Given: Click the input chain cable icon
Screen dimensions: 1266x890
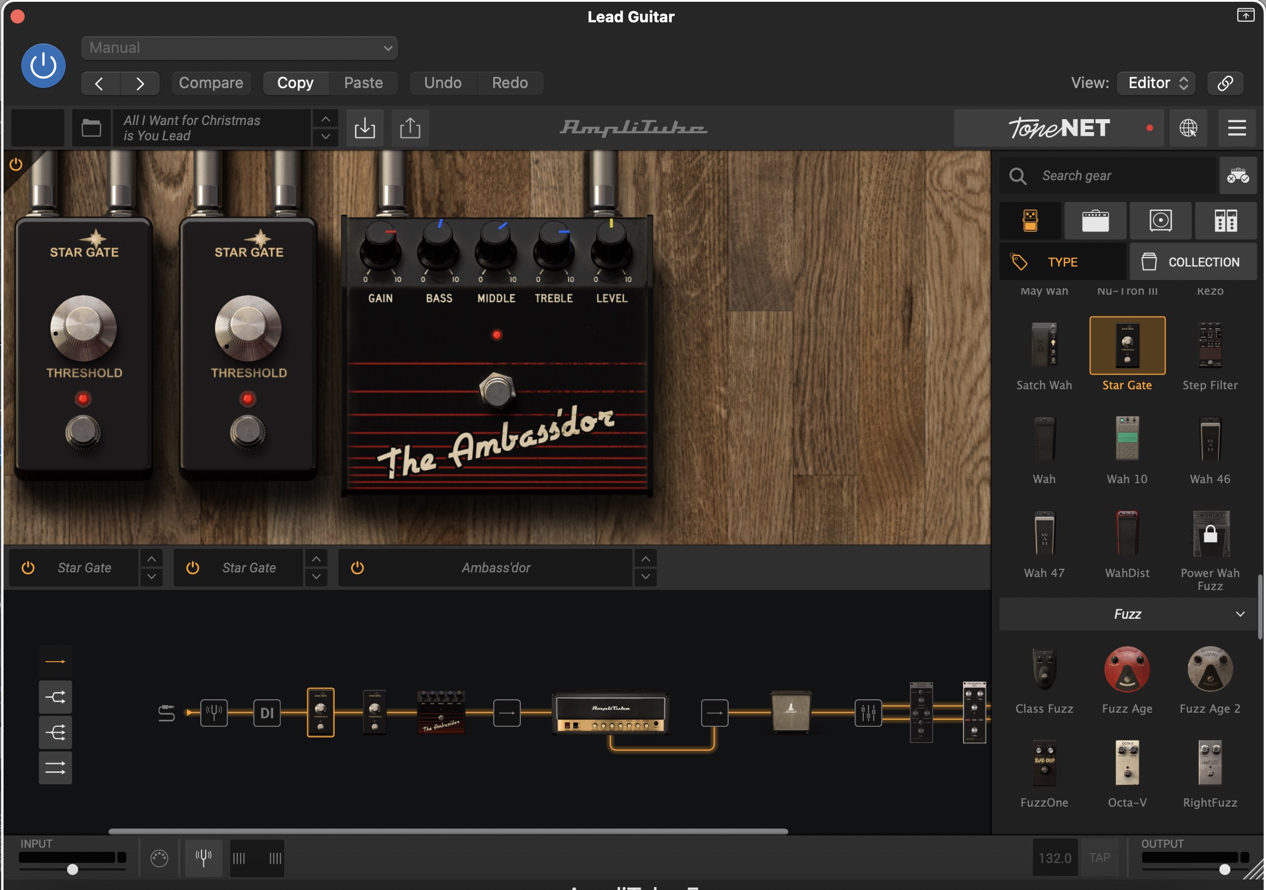Looking at the screenshot, I should [x=167, y=713].
